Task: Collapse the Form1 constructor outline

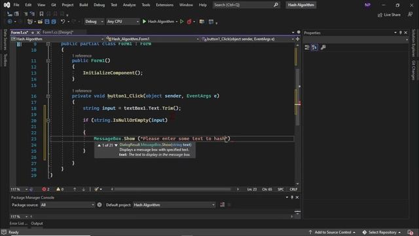Action: [x=48, y=61]
